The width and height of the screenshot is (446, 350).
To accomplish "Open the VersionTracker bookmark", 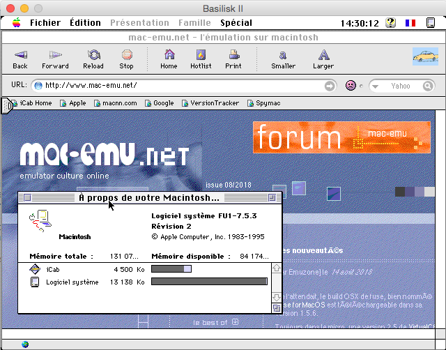I will [x=210, y=103].
